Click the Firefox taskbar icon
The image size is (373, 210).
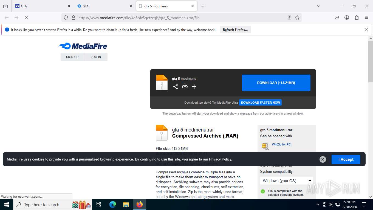[140, 205]
